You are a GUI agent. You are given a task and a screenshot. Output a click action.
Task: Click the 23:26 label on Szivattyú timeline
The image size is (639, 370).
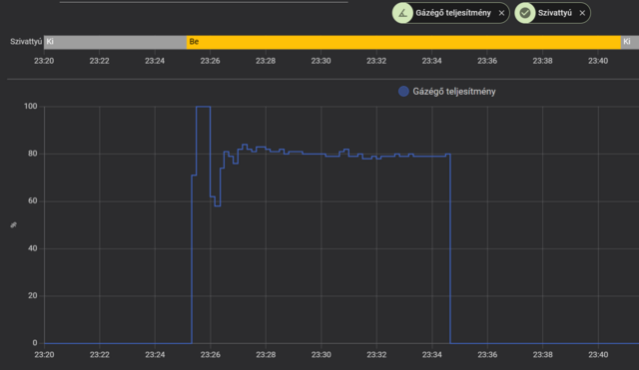(x=210, y=61)
